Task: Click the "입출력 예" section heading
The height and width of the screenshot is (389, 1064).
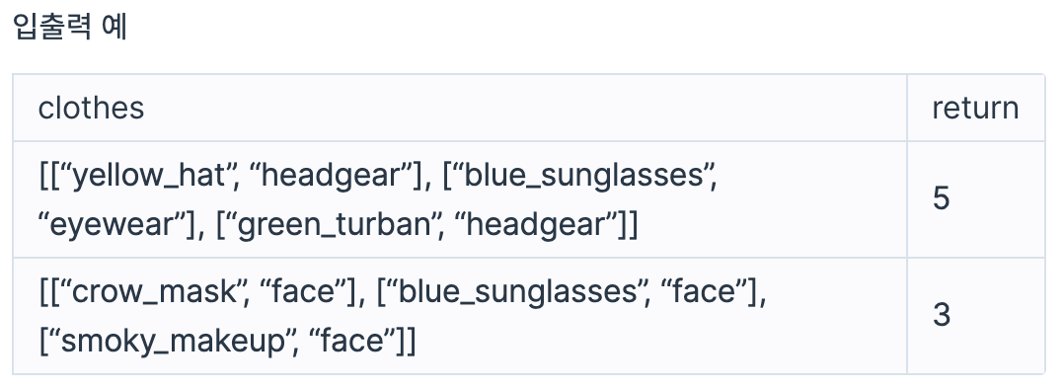Action: 70,28
